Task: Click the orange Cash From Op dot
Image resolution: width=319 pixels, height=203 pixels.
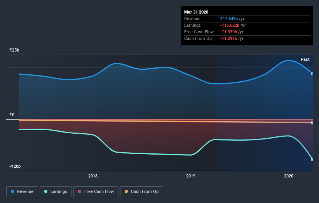Action: (126, 191)
